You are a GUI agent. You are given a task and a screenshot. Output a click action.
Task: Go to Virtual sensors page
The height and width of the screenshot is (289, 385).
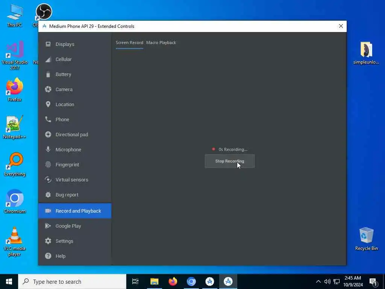pyautogui.click(x=75, y=179)
